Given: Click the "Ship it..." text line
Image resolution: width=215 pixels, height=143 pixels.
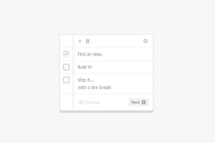Looking at the screenshot, I should 86,80.
